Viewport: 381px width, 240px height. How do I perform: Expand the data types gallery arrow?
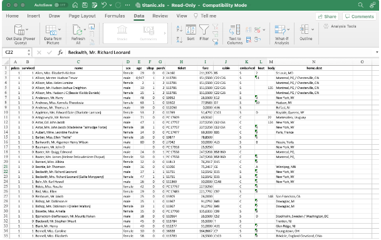coord(165,33)
